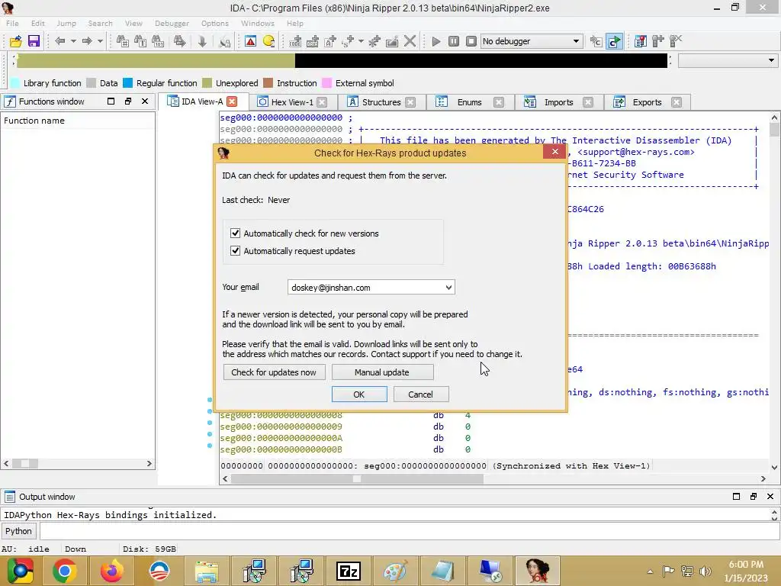Click the star-shaped toolbar icon
Viewport: 781px width, 586px height.
click(374, 41)
